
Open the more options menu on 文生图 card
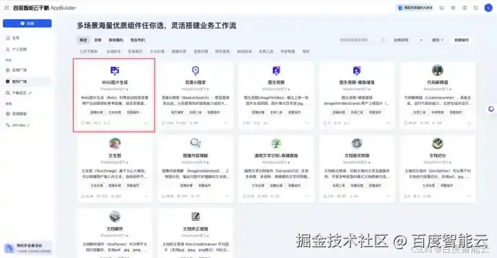[x=146, y=196]
